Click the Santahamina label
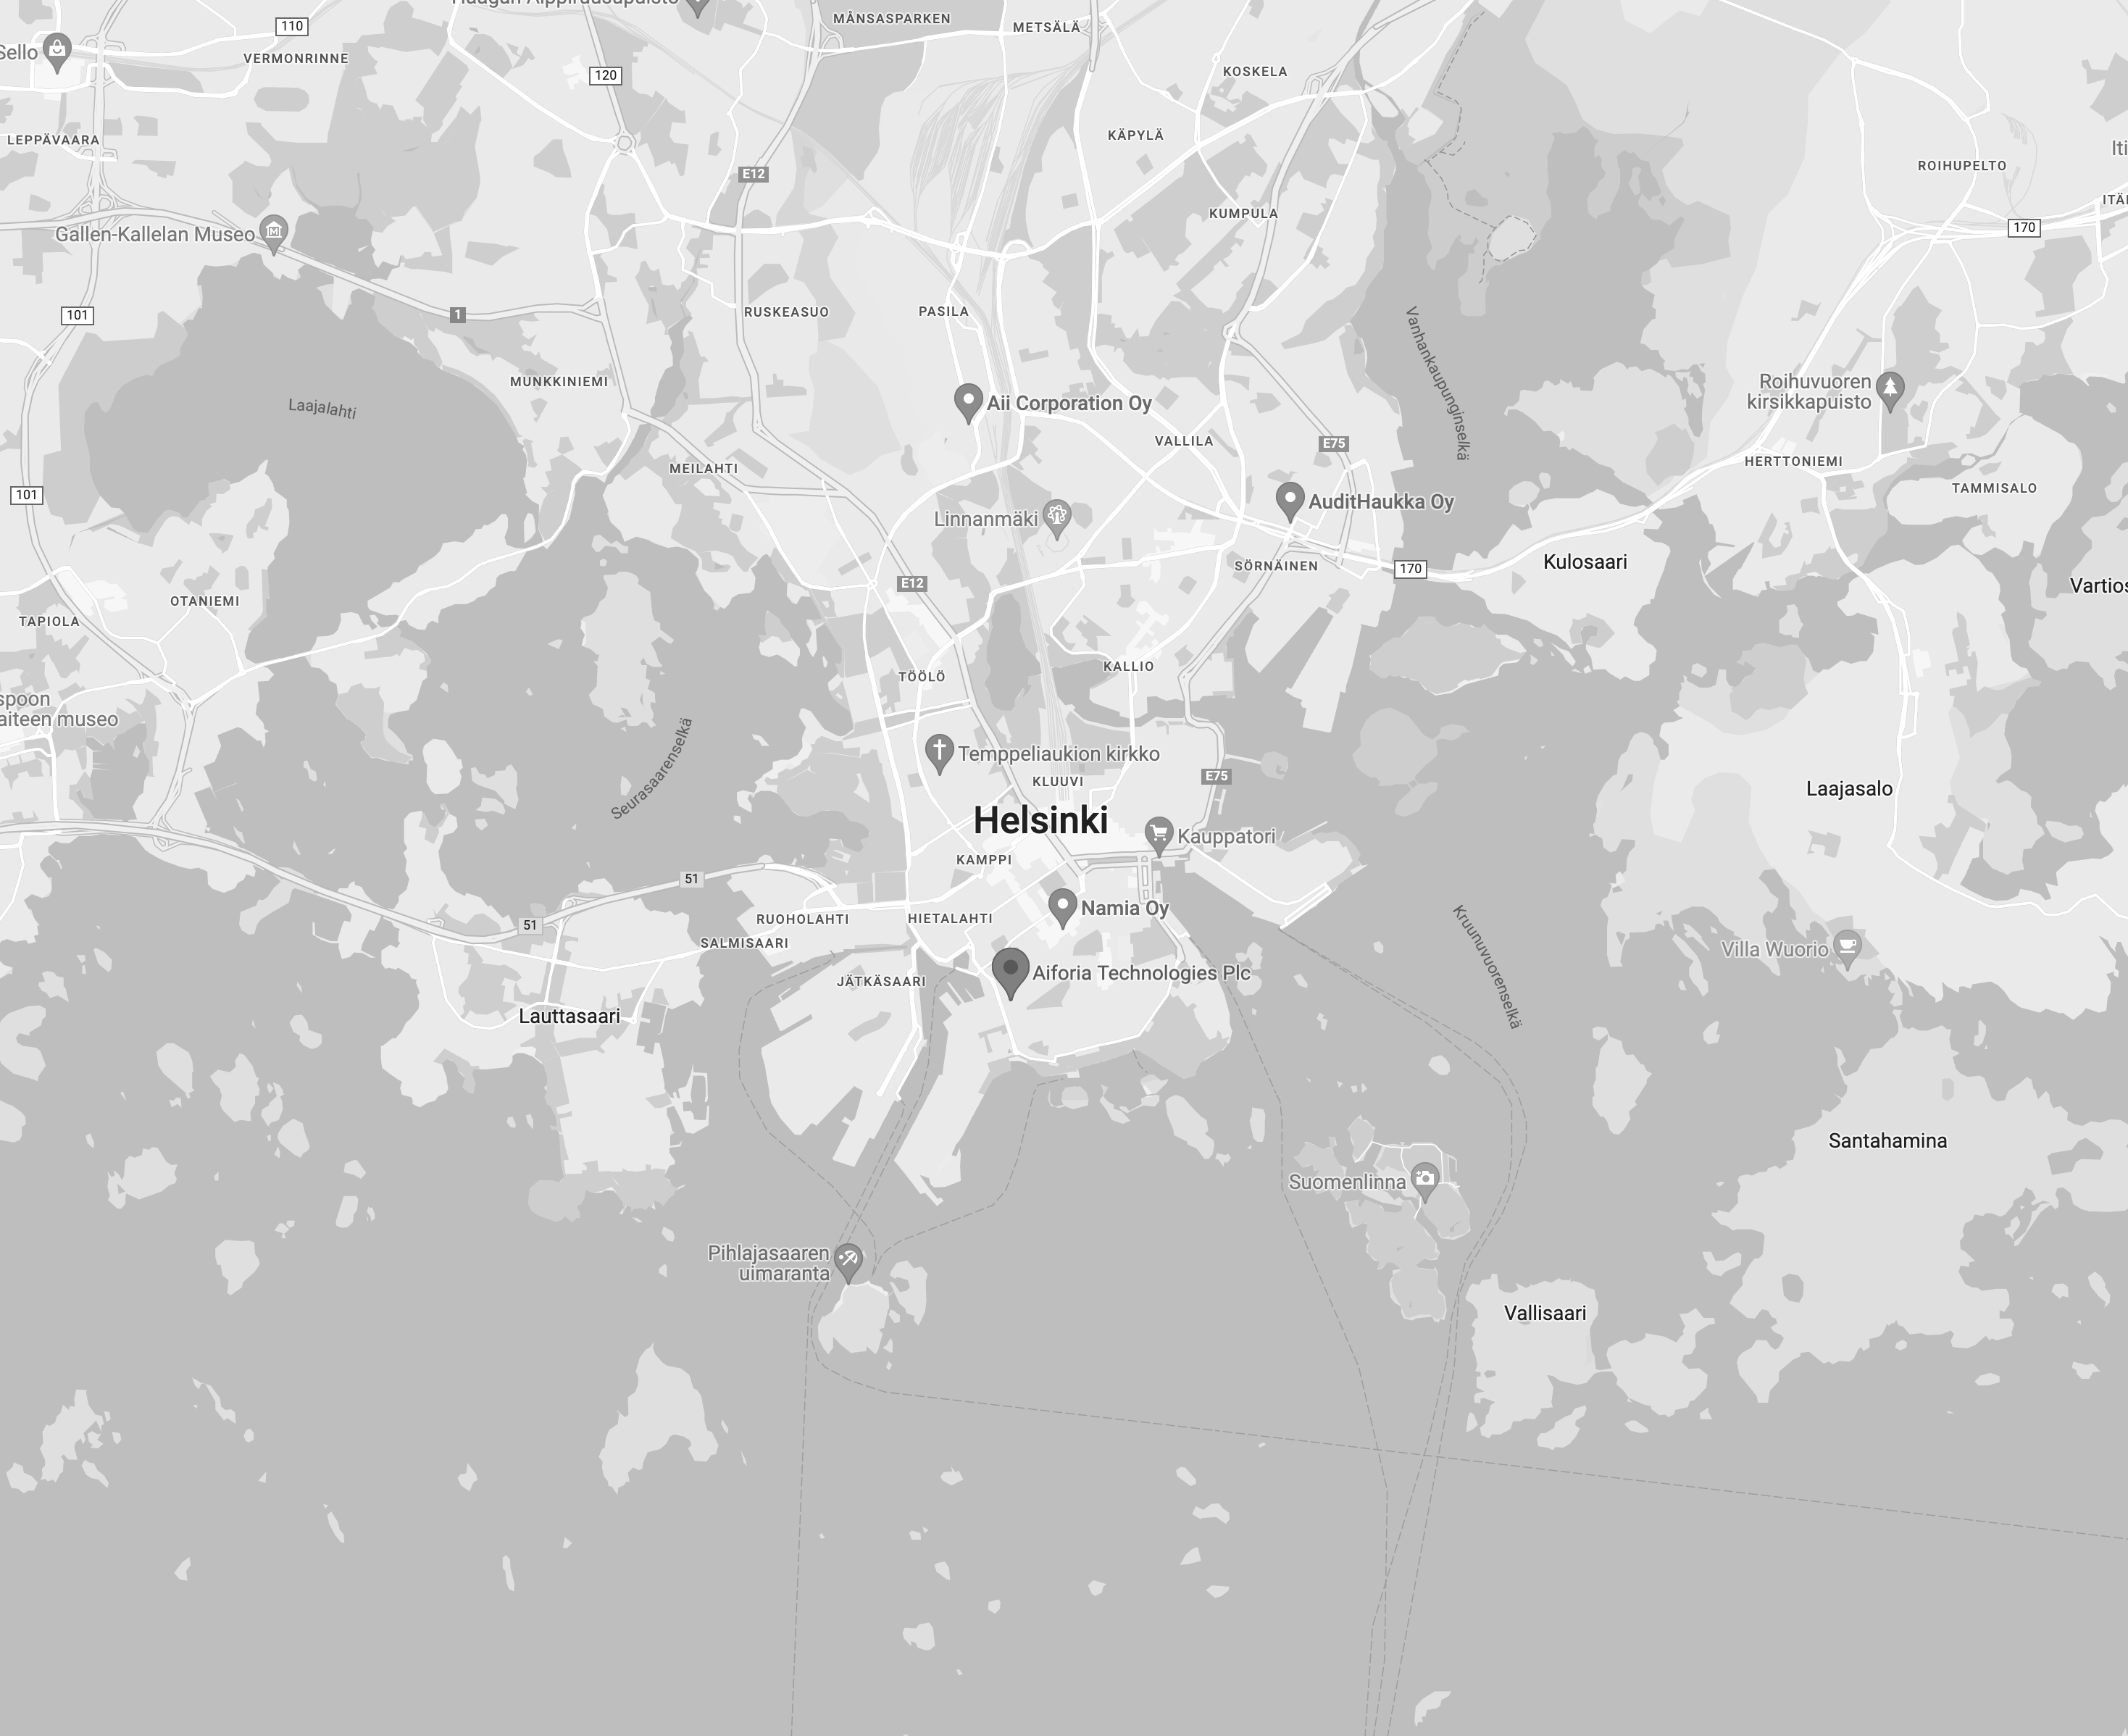 click(1887, 1141)
